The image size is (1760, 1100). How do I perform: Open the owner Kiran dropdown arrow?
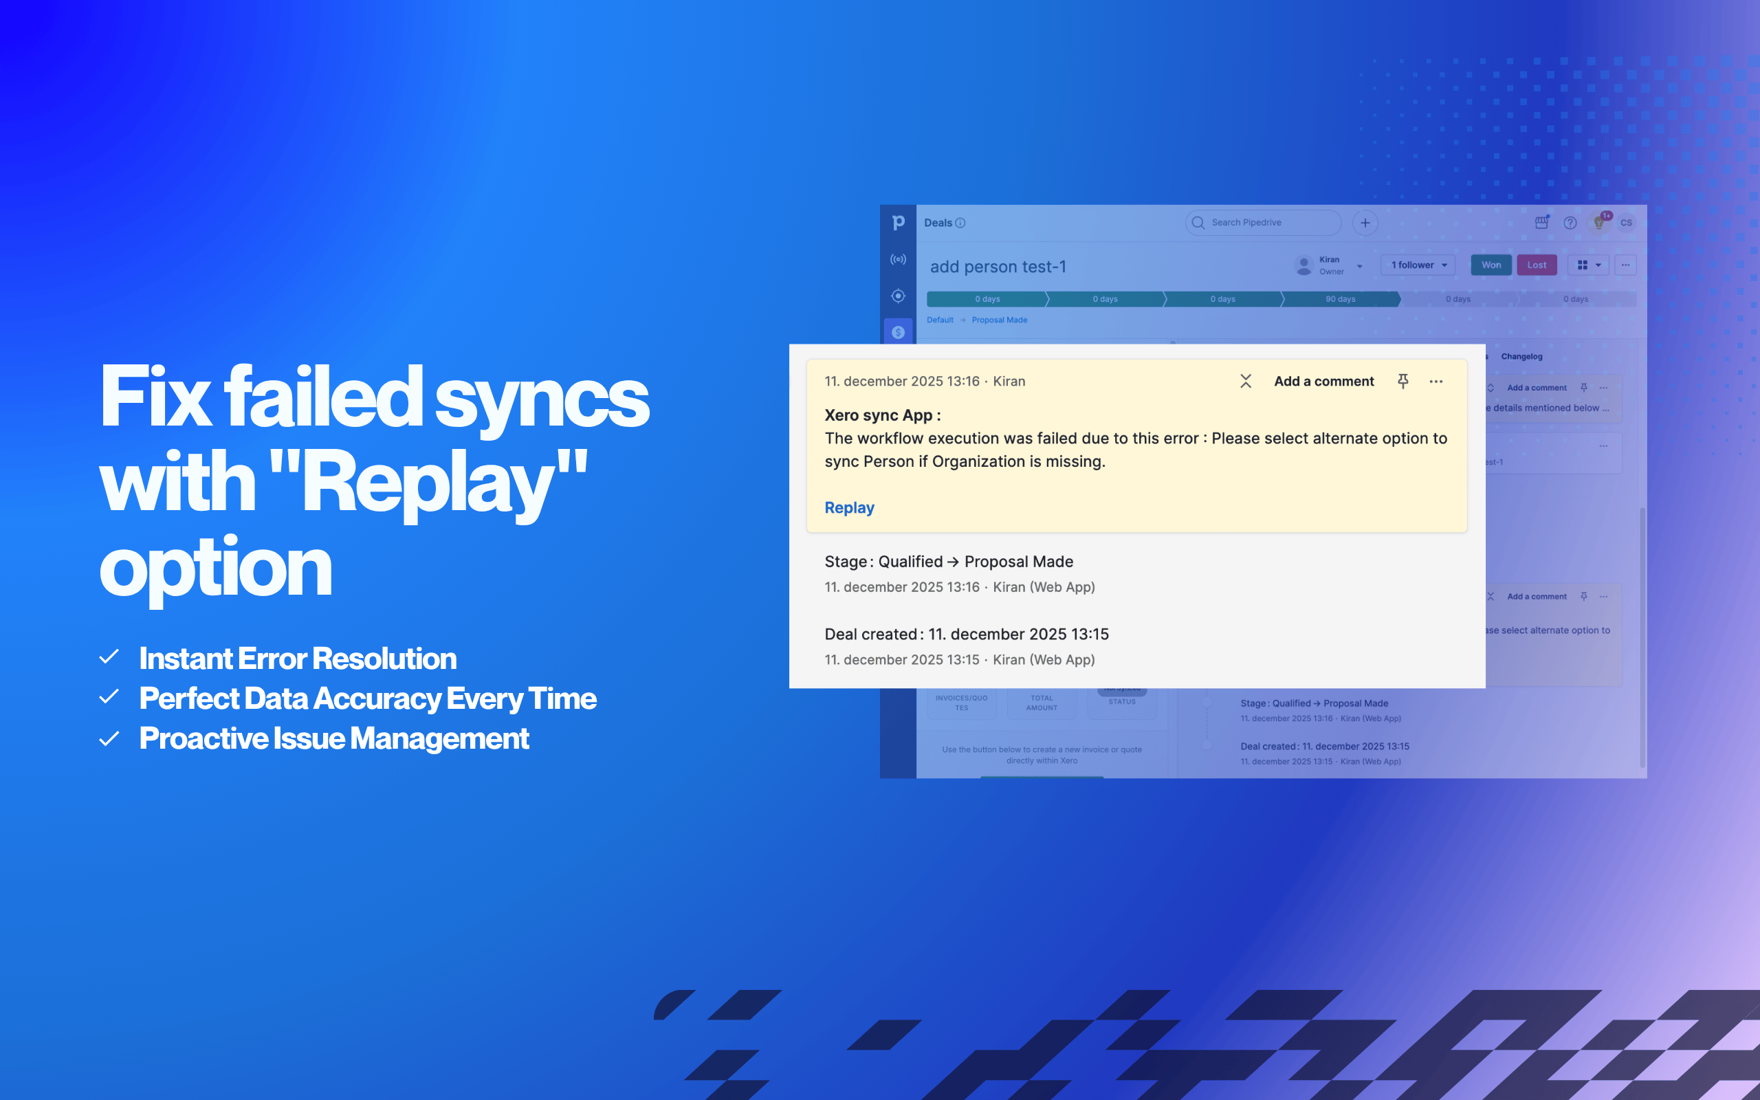click(1359, 266)
